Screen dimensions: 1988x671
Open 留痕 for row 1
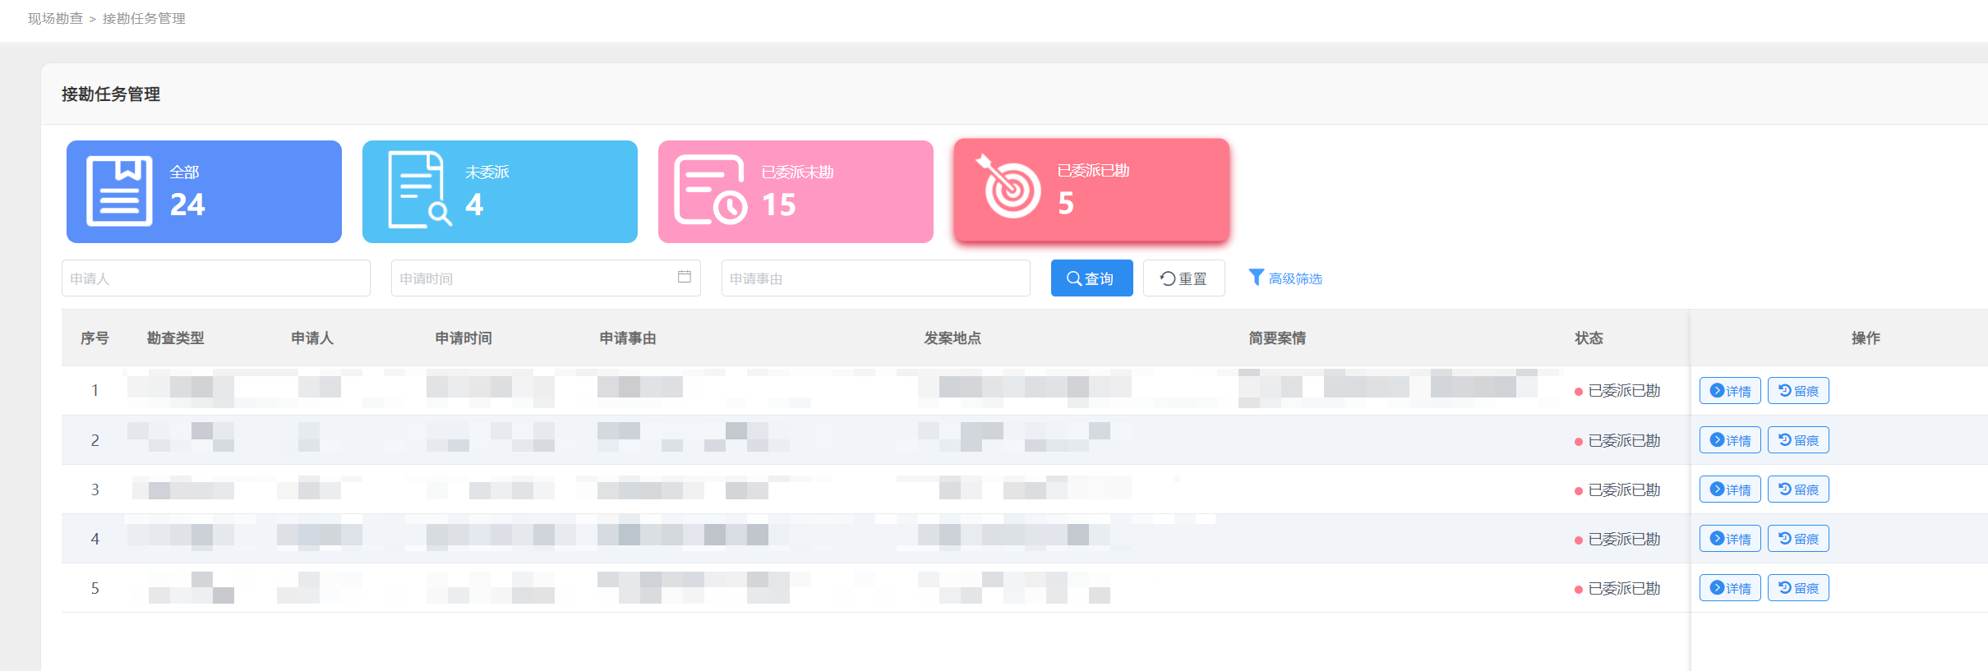[1798, 391]
